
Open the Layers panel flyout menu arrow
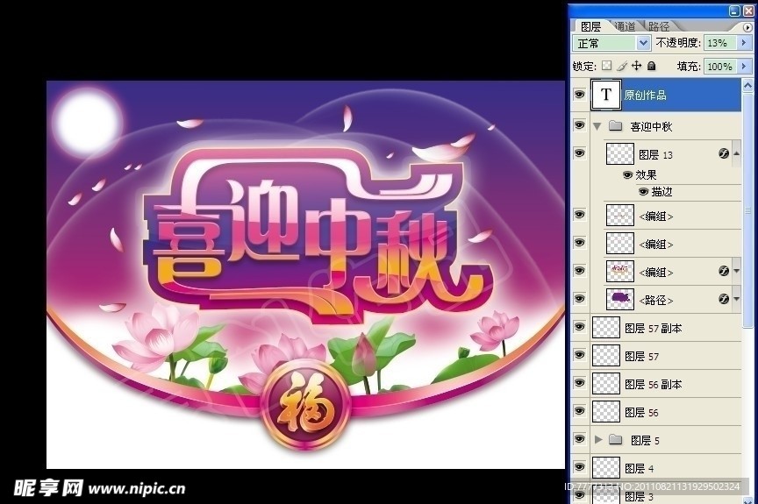pos(747,27)
